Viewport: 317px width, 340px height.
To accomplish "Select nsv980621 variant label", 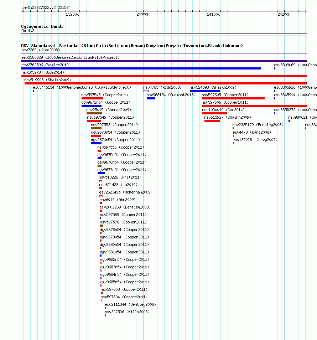I will 302,117.
